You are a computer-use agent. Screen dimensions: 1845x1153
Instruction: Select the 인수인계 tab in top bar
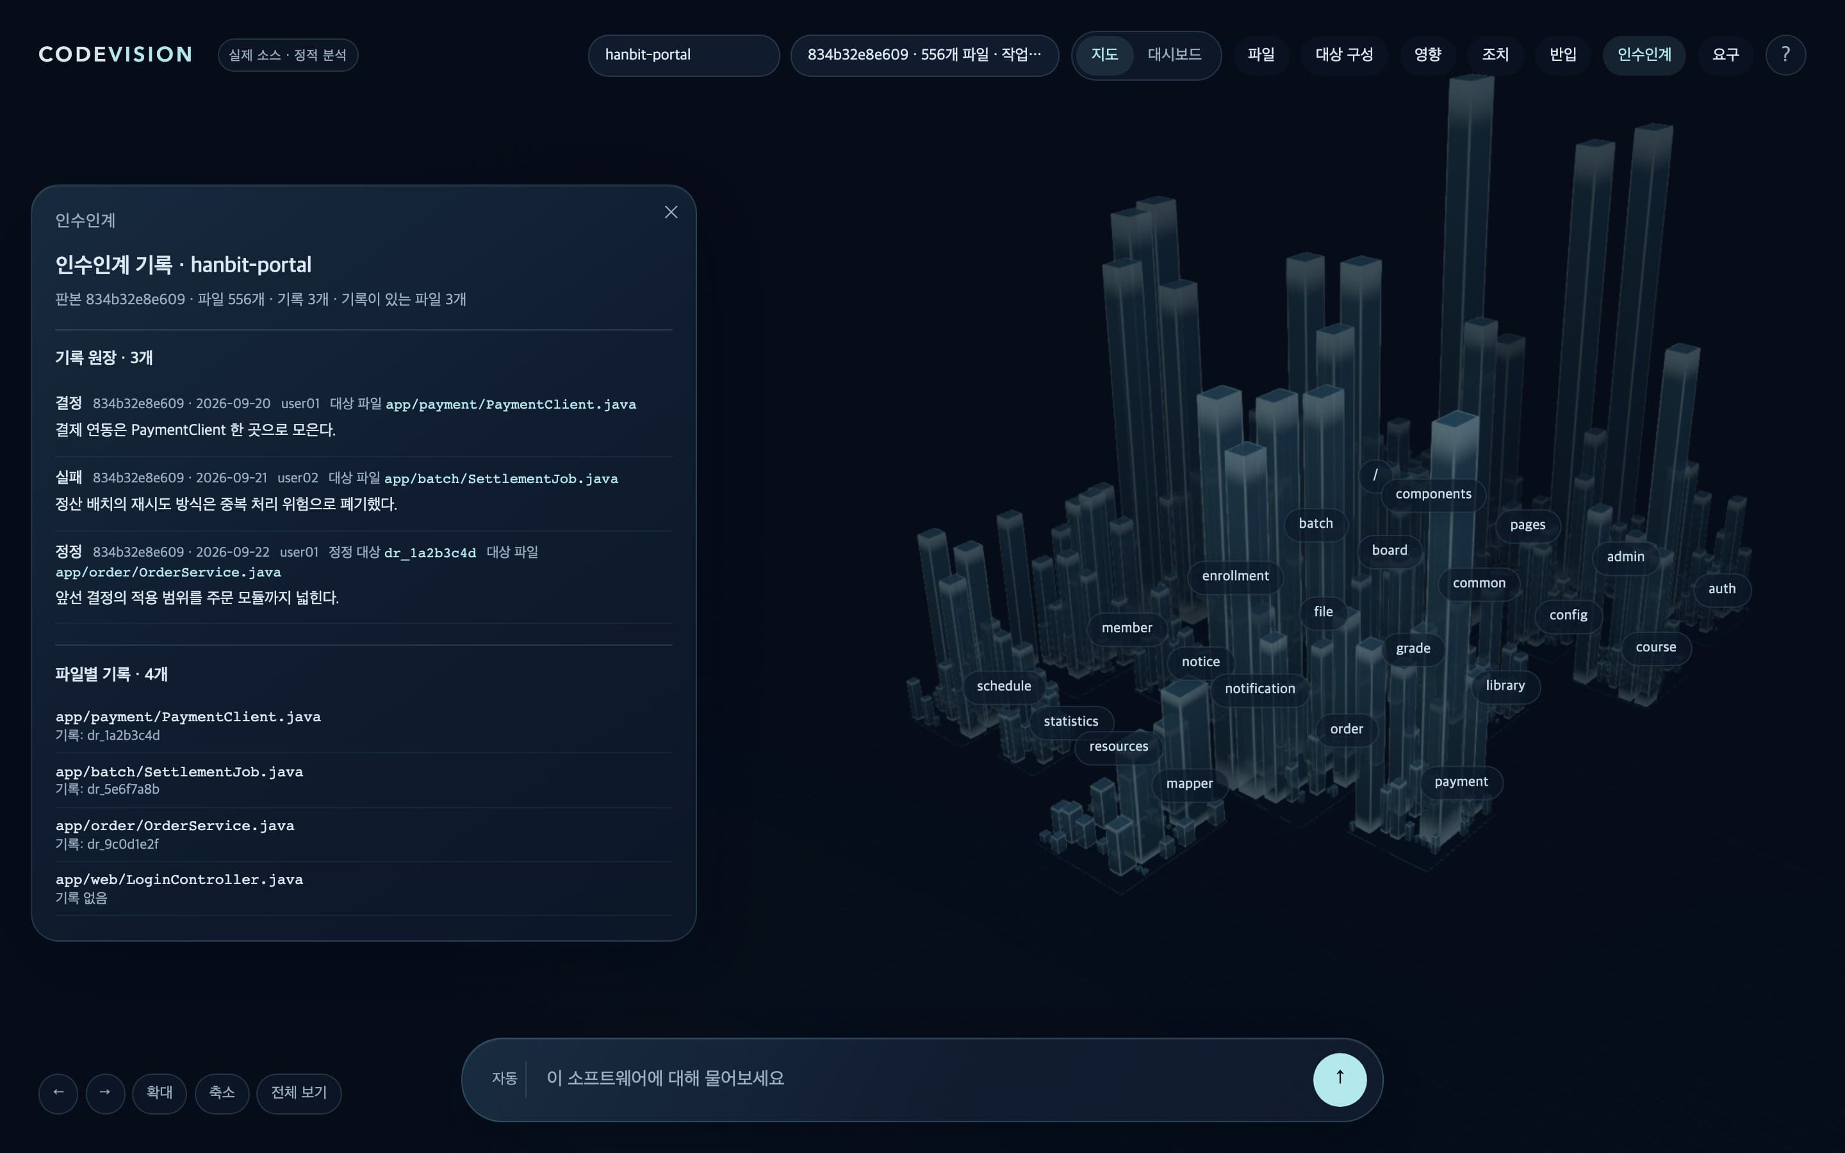[1644, 55]
